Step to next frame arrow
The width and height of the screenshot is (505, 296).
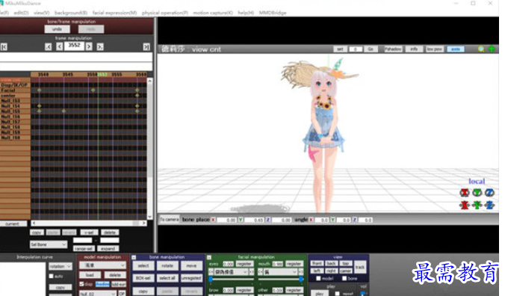(89, 47)
